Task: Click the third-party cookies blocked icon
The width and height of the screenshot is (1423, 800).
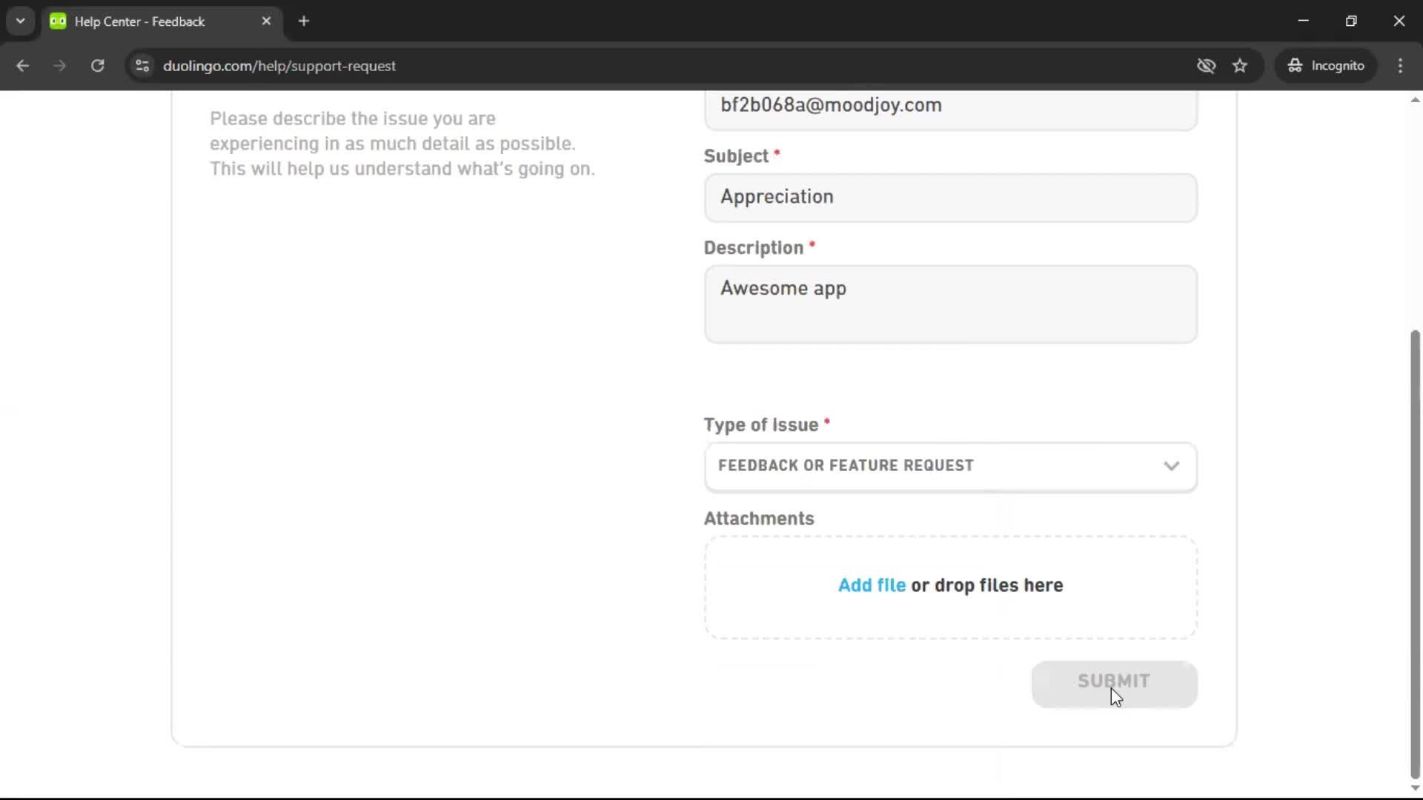Action: [1206, 65]
